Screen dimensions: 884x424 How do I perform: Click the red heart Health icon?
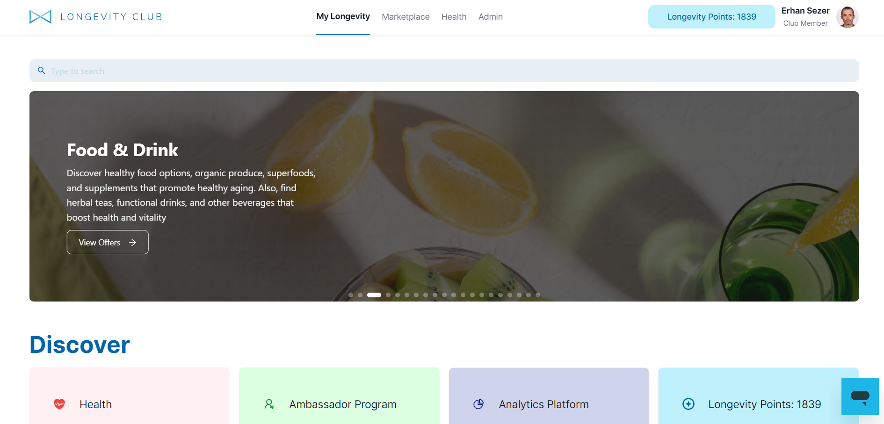click(x=59, y=404)
